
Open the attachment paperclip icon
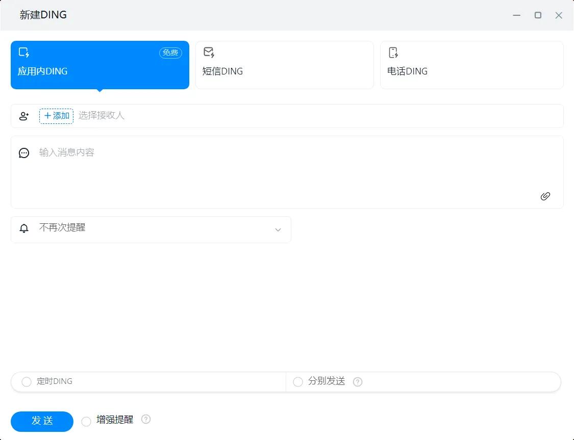pos(545,196)
